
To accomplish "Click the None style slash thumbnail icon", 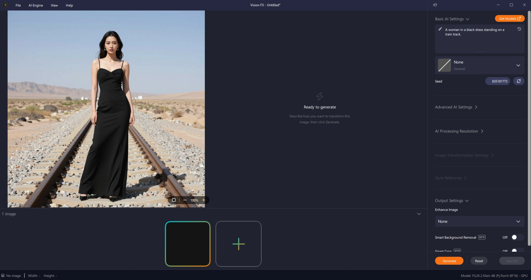I will pos(444,65).
